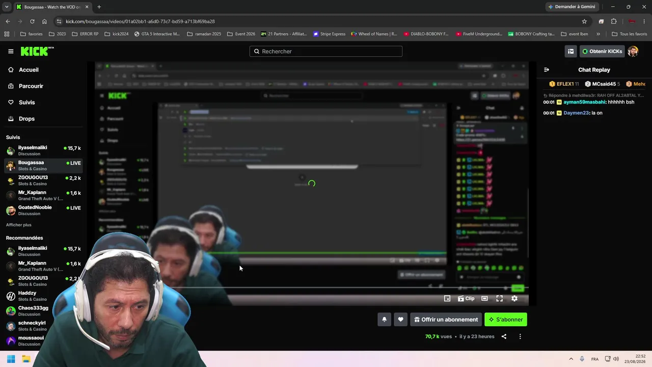Click the microphone tray icon
Viewport: 652px width, 367px height.
[582, 359]
